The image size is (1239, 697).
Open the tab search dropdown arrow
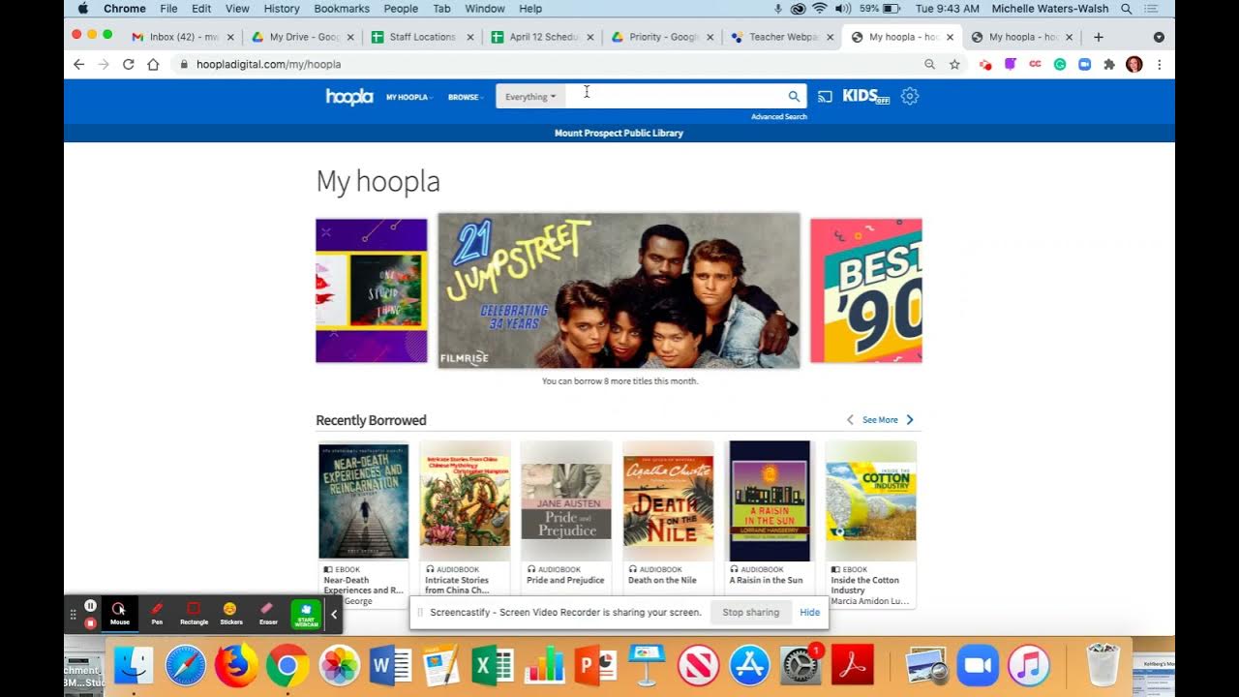(x=1159, y=37)
